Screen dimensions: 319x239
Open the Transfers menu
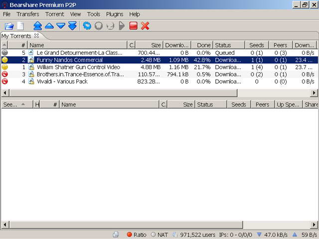[28, 14]
